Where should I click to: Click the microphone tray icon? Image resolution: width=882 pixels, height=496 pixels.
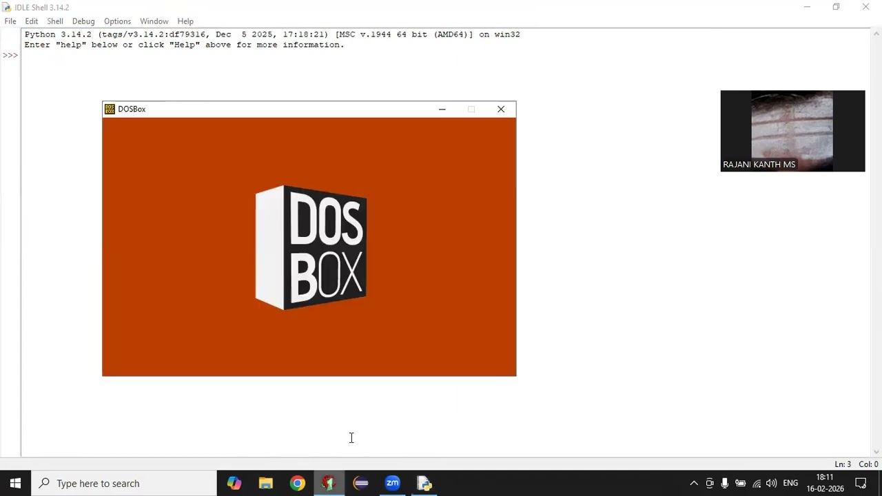click(x=725, y=483)
